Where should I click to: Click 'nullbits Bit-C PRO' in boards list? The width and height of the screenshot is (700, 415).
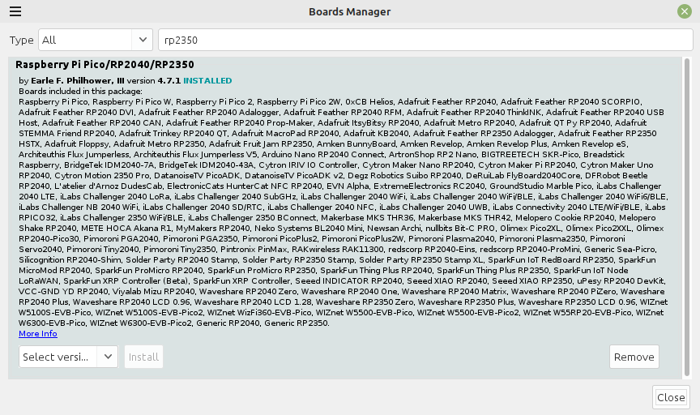(x=460, y=229)
